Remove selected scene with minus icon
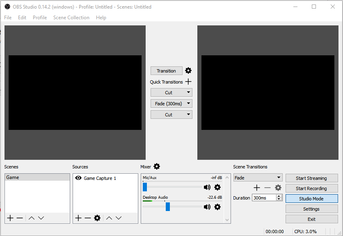This screenshot has height=236, width=343. (20, 218)
